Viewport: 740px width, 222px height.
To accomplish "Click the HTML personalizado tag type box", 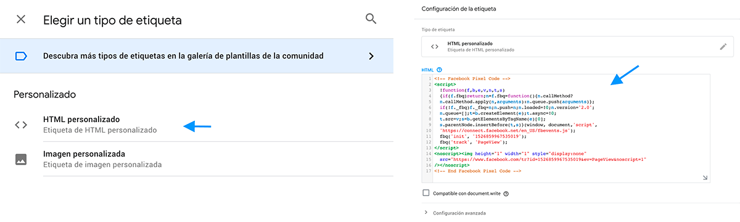I will (x=578, y=46).
